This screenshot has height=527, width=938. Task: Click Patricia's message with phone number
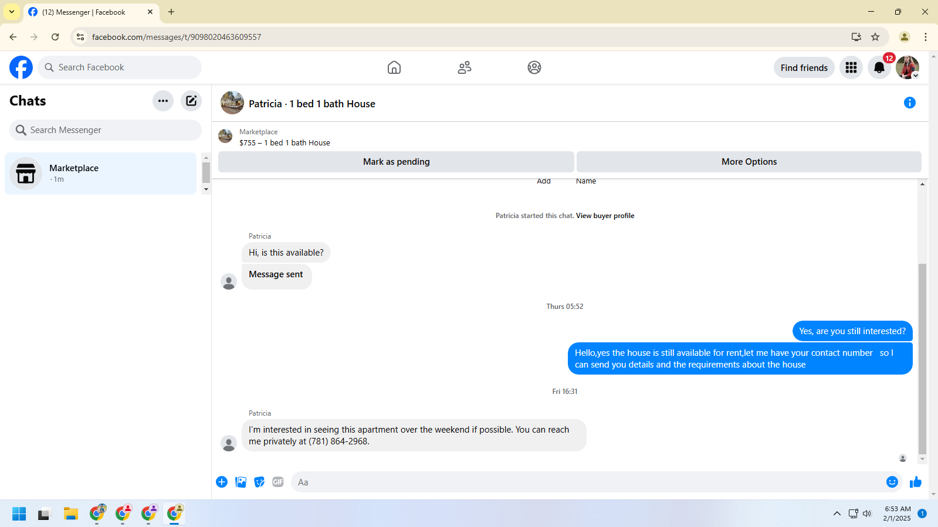(x=414, y=436)
